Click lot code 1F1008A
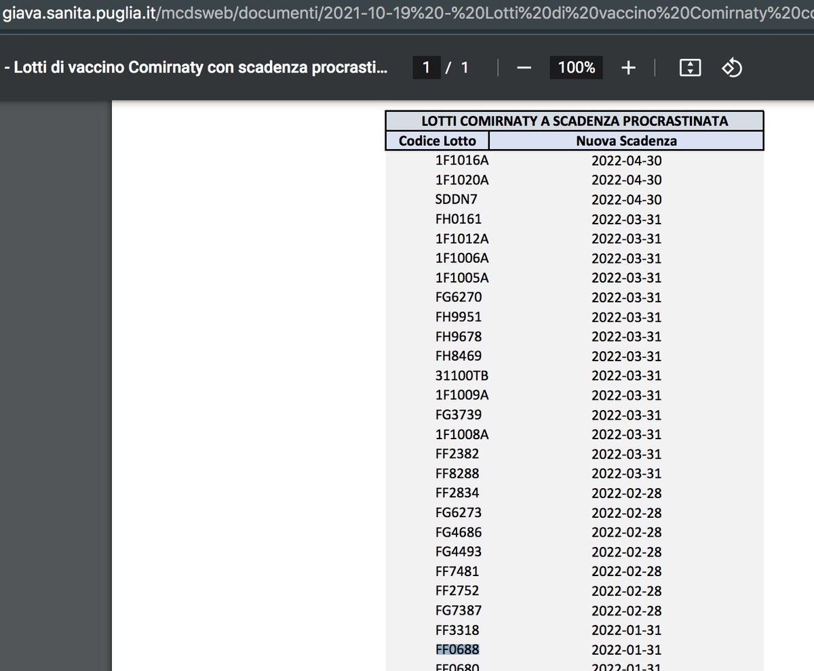The height and width of the screenshot is (671, 814). 462,434
